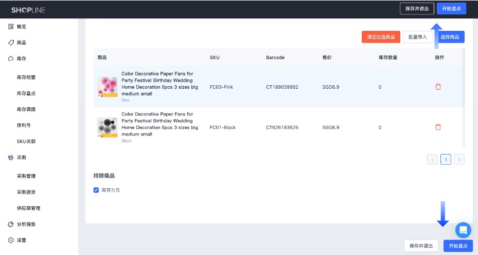
Task: Click the products tag icon
Action: (x=11, y=43)
